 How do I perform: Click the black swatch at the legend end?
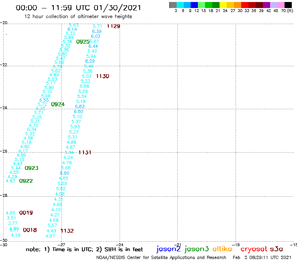[288, 5]
